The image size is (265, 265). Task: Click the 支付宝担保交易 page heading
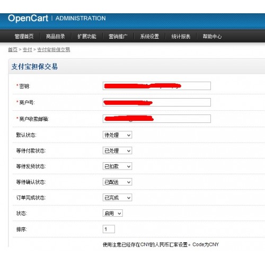(34, 67)
